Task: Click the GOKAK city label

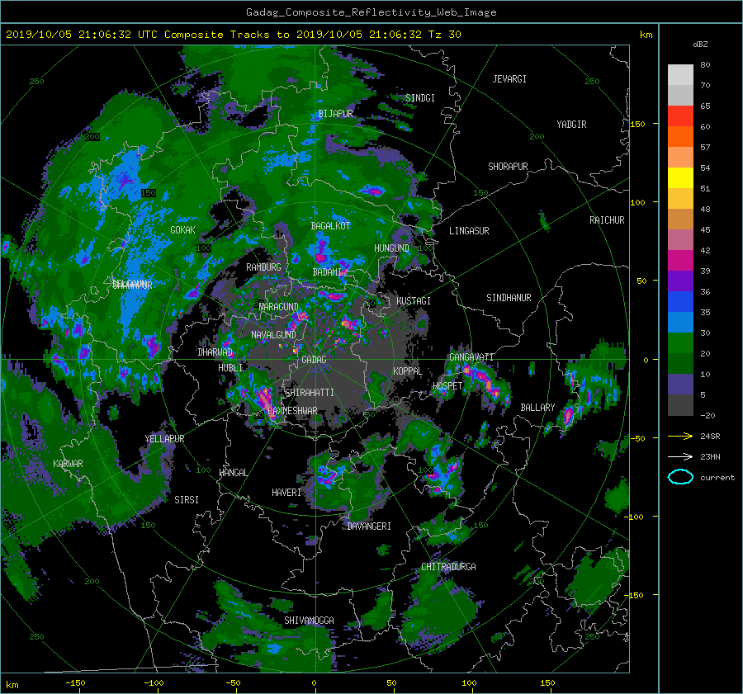Action: [x=182, y=229]
